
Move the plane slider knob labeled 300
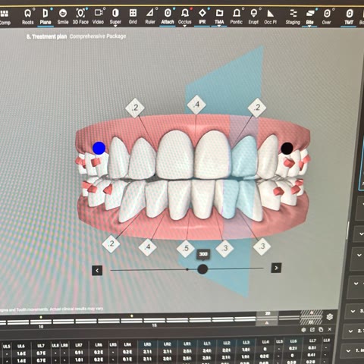[x=202, y=269]
